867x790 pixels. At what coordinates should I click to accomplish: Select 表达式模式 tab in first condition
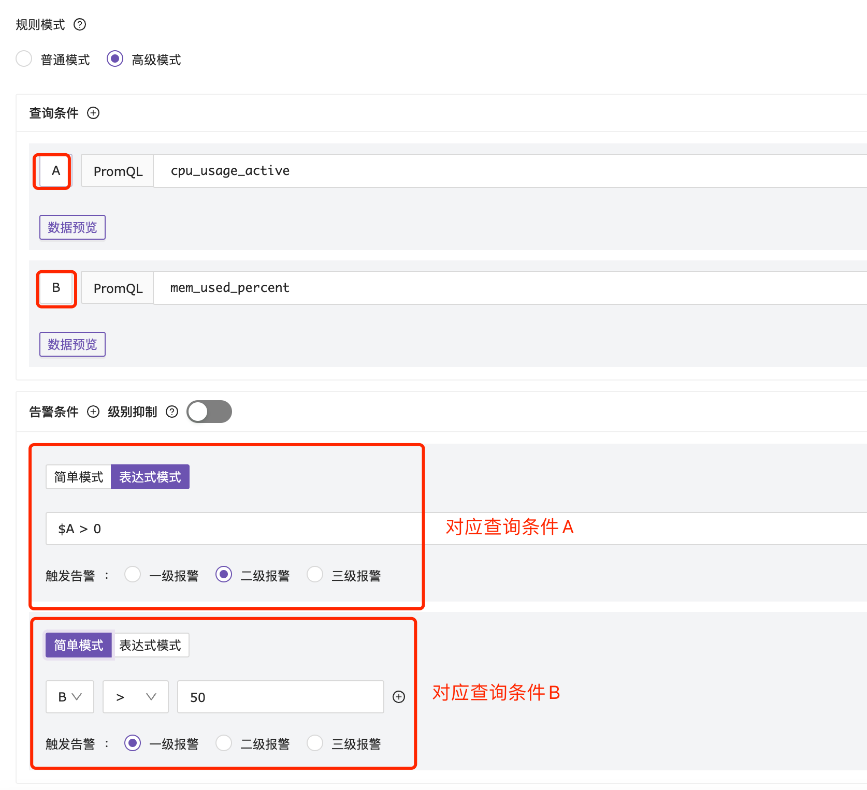[150, 477]
